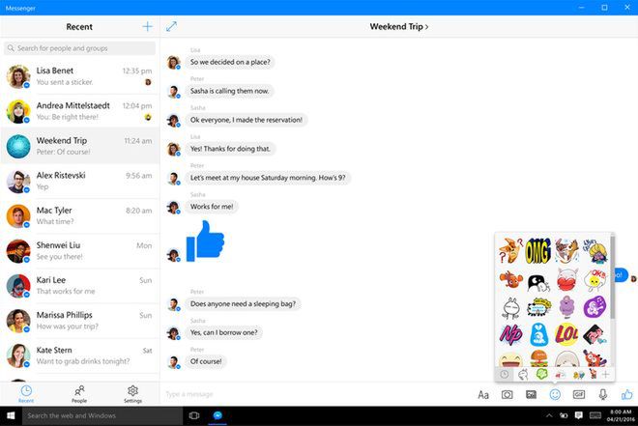Send the white rabbit outline sticker
This screenshot has width=638, height=426.
[x=511, y=308]
